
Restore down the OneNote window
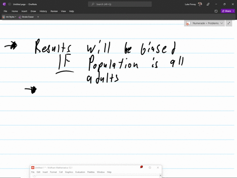[x=224, y=4]
